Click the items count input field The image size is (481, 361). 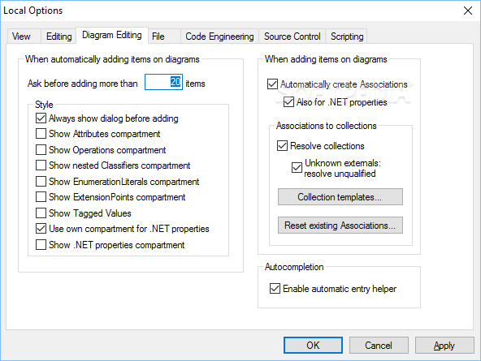(163, 82)
